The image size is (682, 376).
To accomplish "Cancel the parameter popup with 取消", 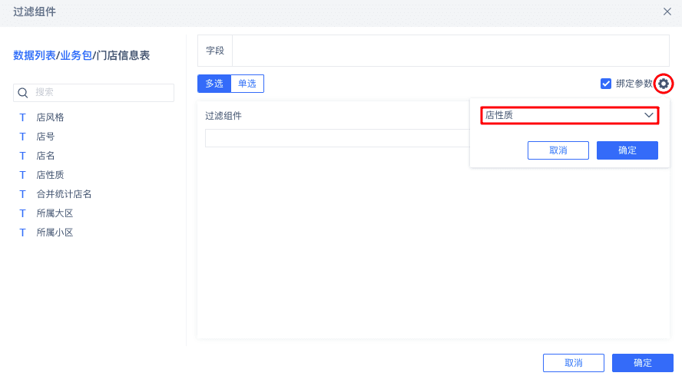I will coord(558,150).
